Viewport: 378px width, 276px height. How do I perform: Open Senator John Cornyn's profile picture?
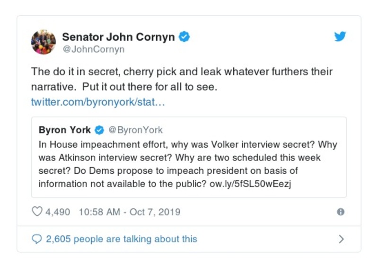pos(44,42)
